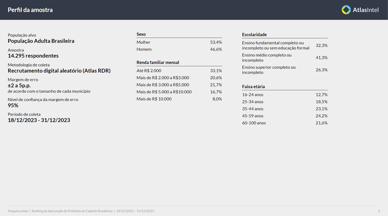The image size is (388, 216).
Task: Click 'Recrutamento digital aleatório (Atlas RDR)' text
Action: 59,70
